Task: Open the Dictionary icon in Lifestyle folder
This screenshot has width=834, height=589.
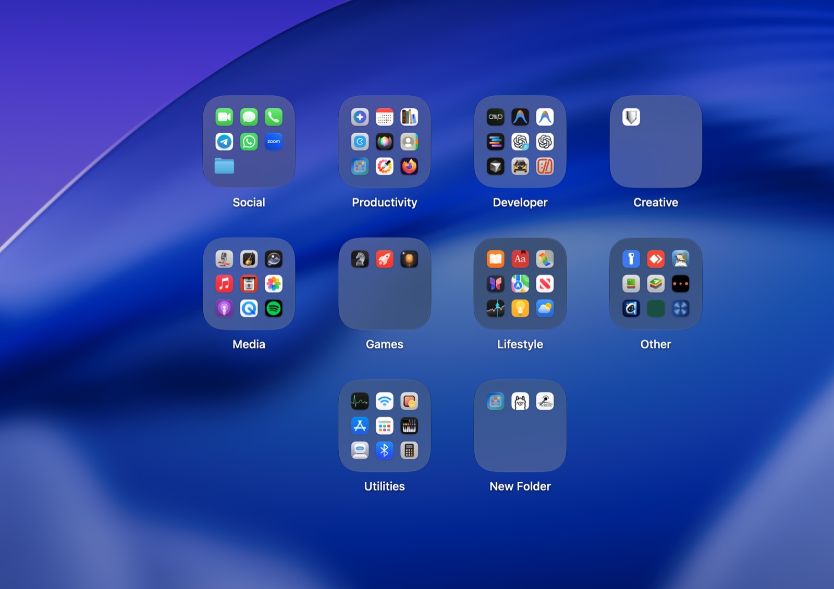Action: tap(520, 259)
